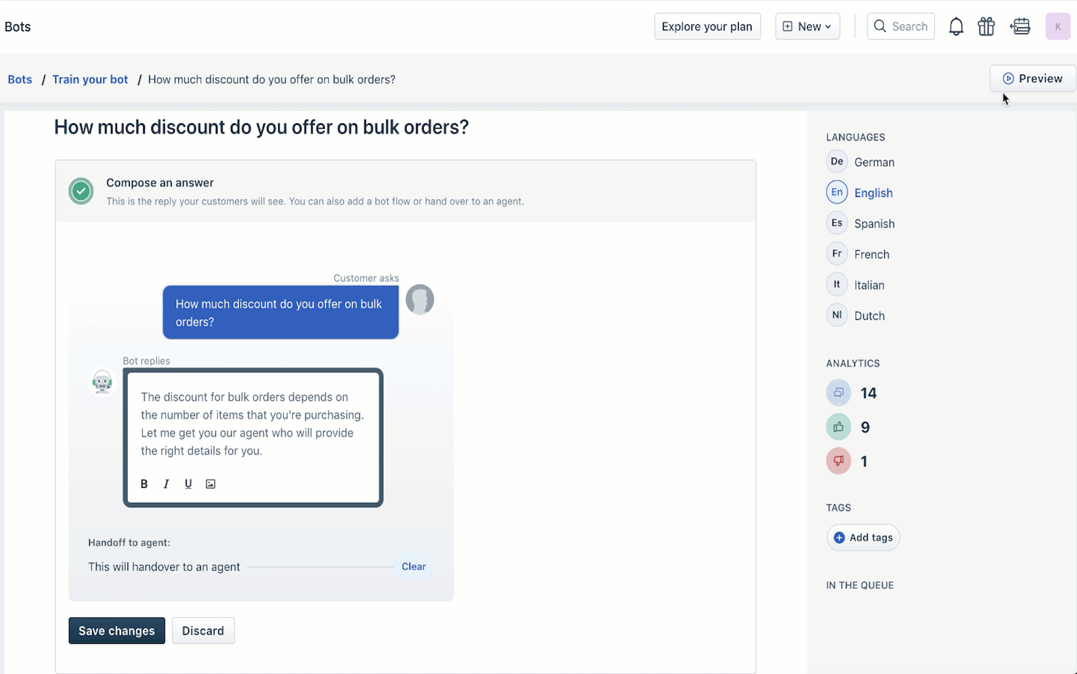Click the Bots navigation link
Image resolution: width=1077 pixels, height=674 pixels.
(19, 79)
